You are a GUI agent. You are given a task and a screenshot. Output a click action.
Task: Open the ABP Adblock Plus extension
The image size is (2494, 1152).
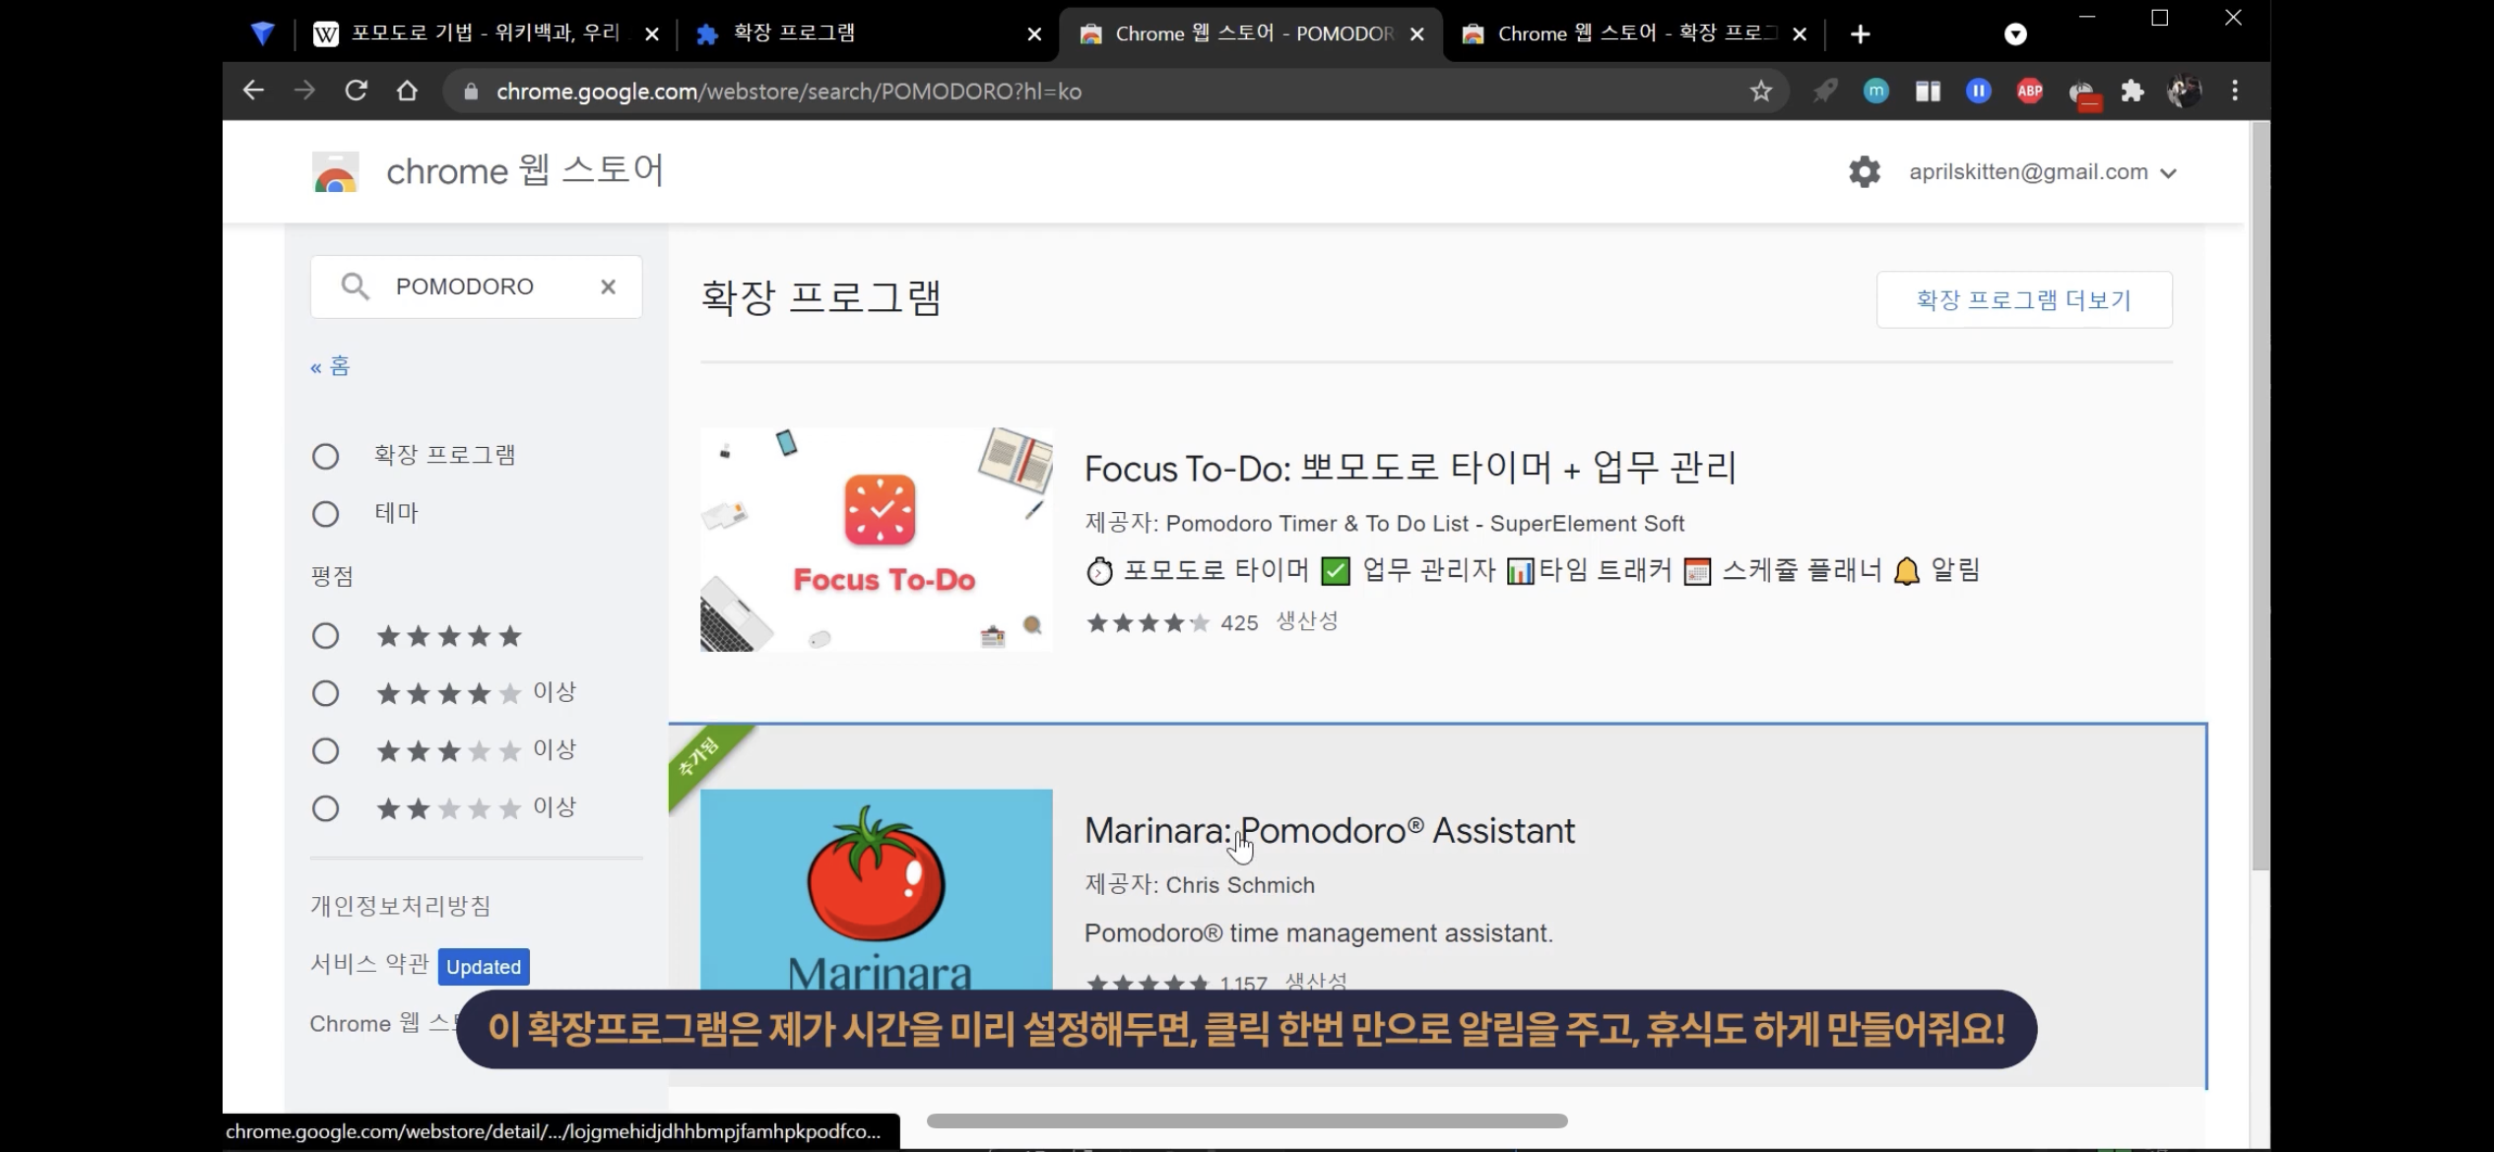pyautogui.click(x=2029, y=92)
